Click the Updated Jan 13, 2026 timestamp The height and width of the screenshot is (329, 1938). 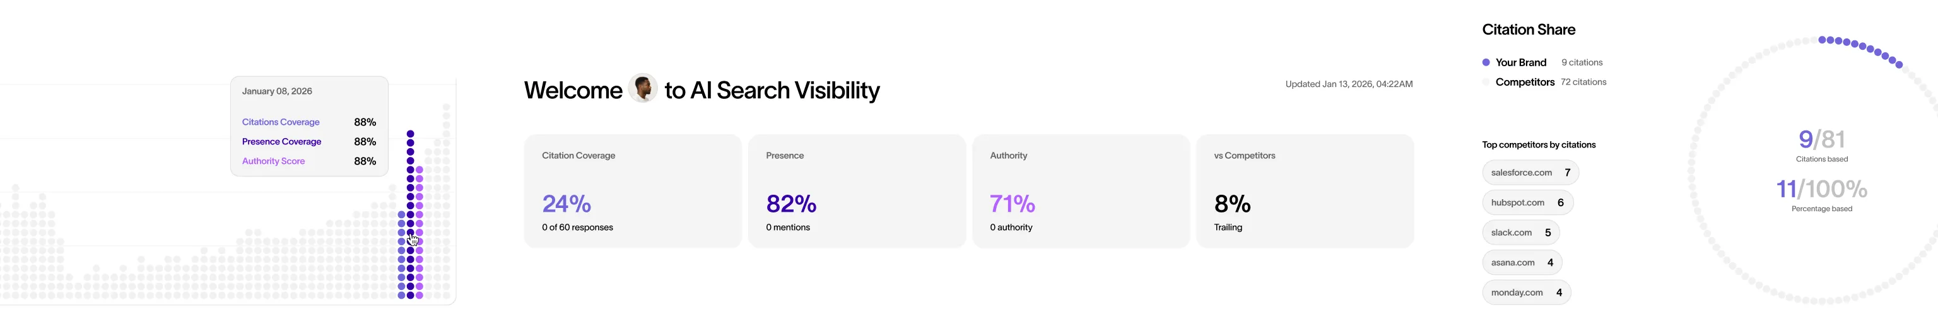[1348, 84]
